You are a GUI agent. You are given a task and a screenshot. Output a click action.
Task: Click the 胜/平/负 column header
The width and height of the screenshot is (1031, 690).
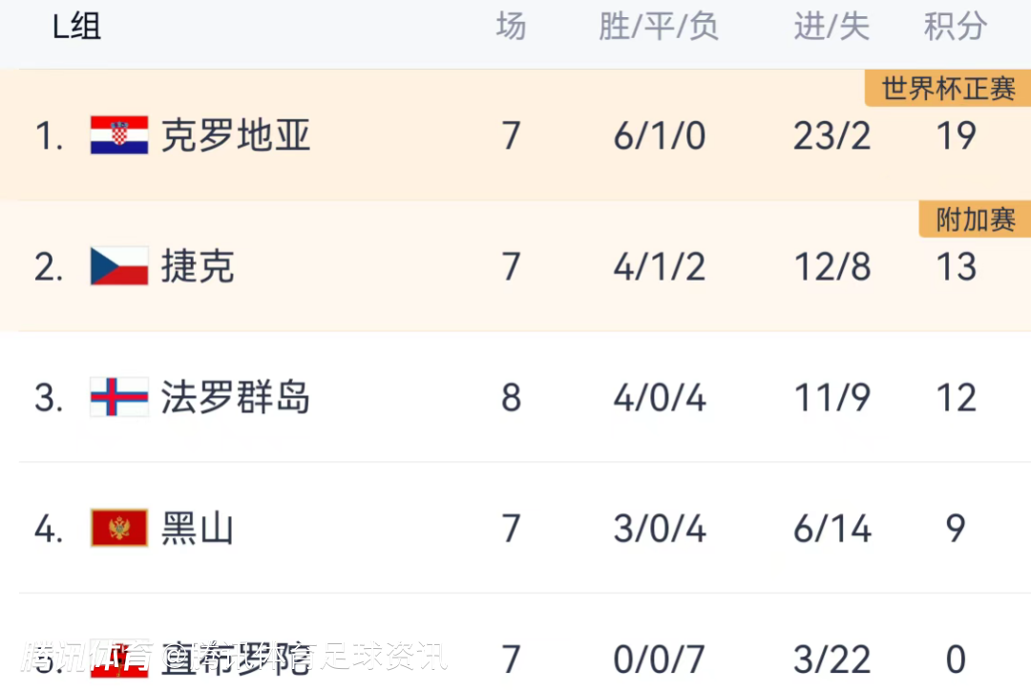pyautogui.click(x=659, y=27)
